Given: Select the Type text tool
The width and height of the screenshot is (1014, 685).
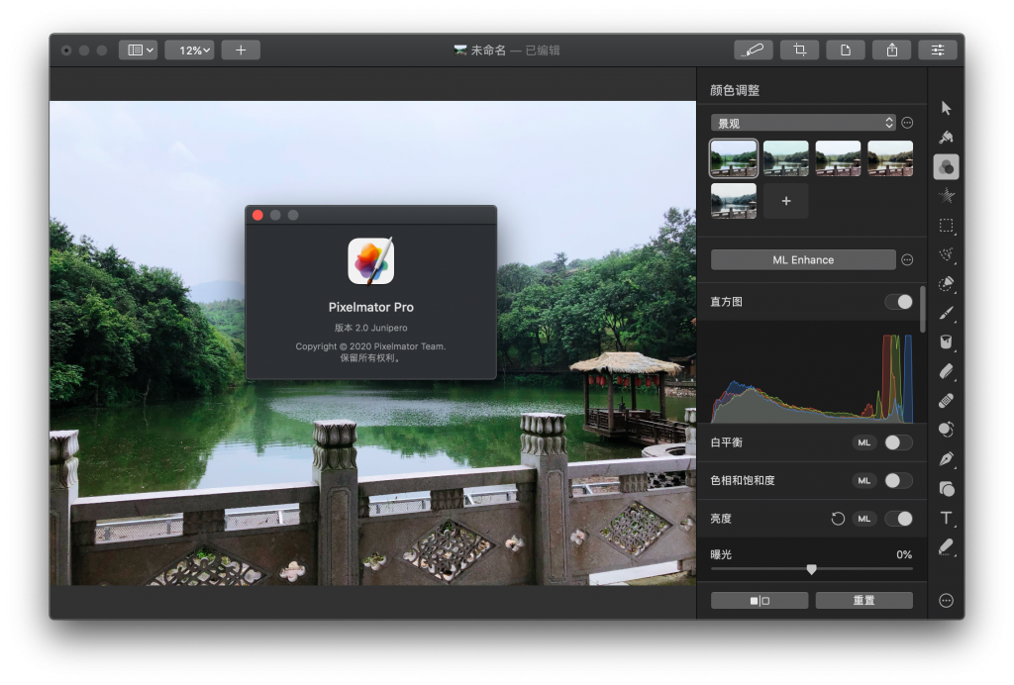Looking at the screenshot, I should tap(946, 519).
